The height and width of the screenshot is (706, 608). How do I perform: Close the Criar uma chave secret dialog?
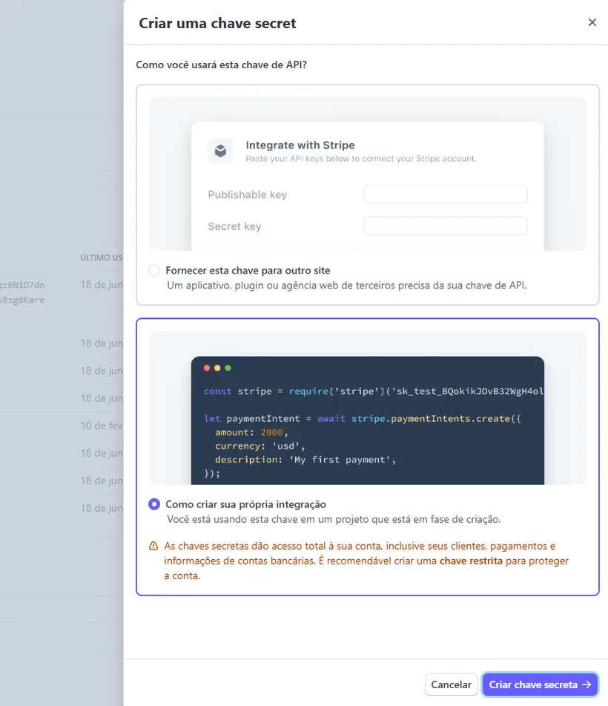point(592,22)
